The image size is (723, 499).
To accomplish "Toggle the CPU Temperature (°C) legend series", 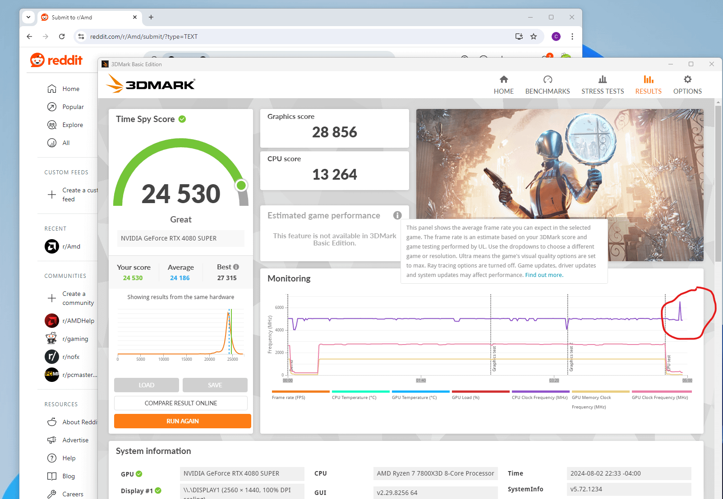I will [x=360, y=395].
